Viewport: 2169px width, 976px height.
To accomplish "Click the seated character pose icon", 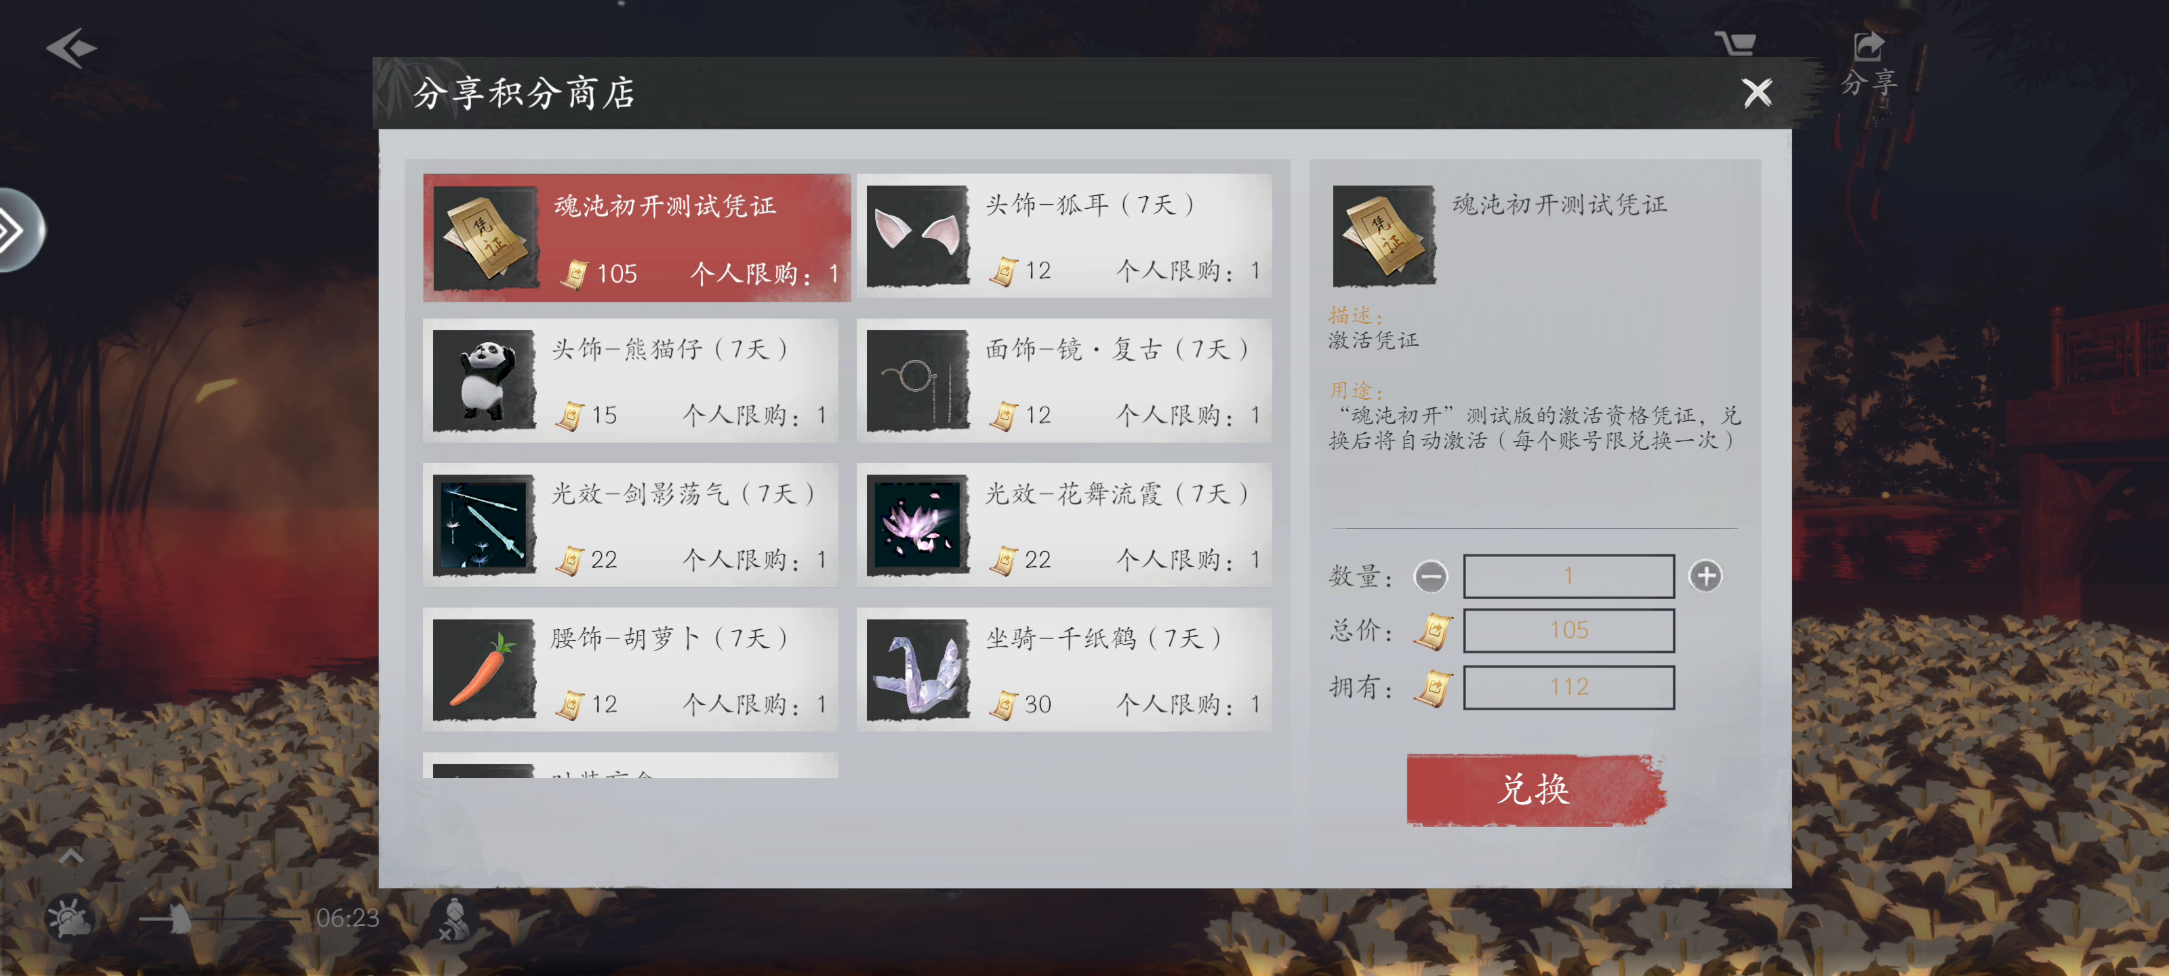I will (x=454, y=919).
